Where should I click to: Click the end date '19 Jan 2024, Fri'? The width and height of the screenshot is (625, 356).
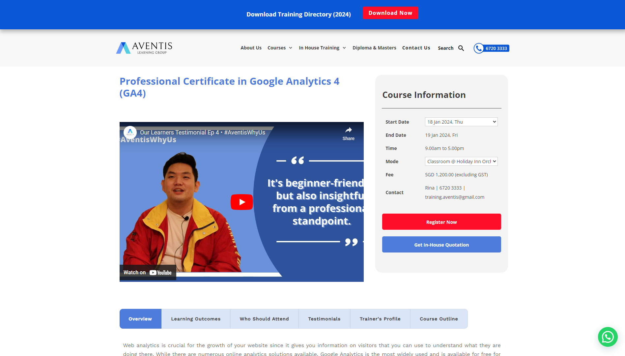441,135
